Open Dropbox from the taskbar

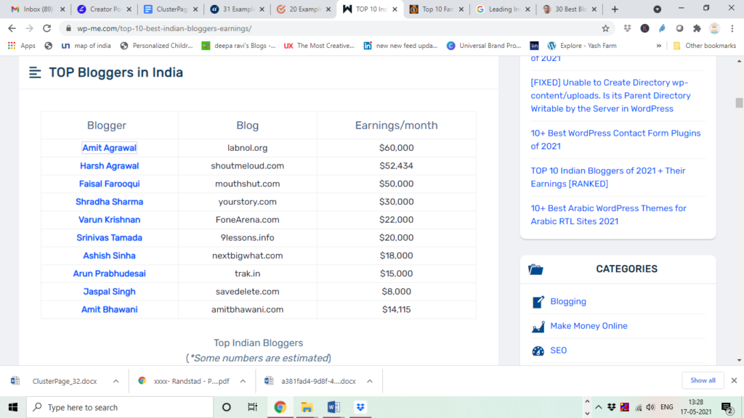pyautogui.click(x=360, y=407)
